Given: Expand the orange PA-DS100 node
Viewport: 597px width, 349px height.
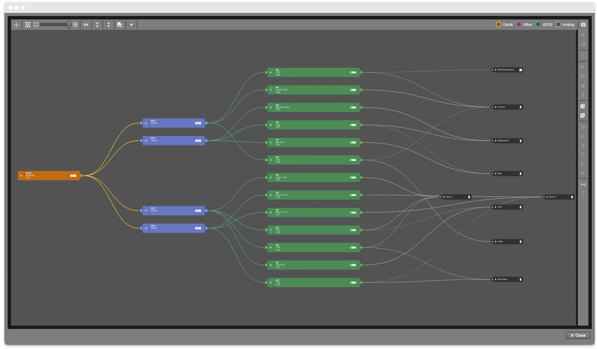Looking at the screenshot, I should pyautogui.click(x=21, y=176).
